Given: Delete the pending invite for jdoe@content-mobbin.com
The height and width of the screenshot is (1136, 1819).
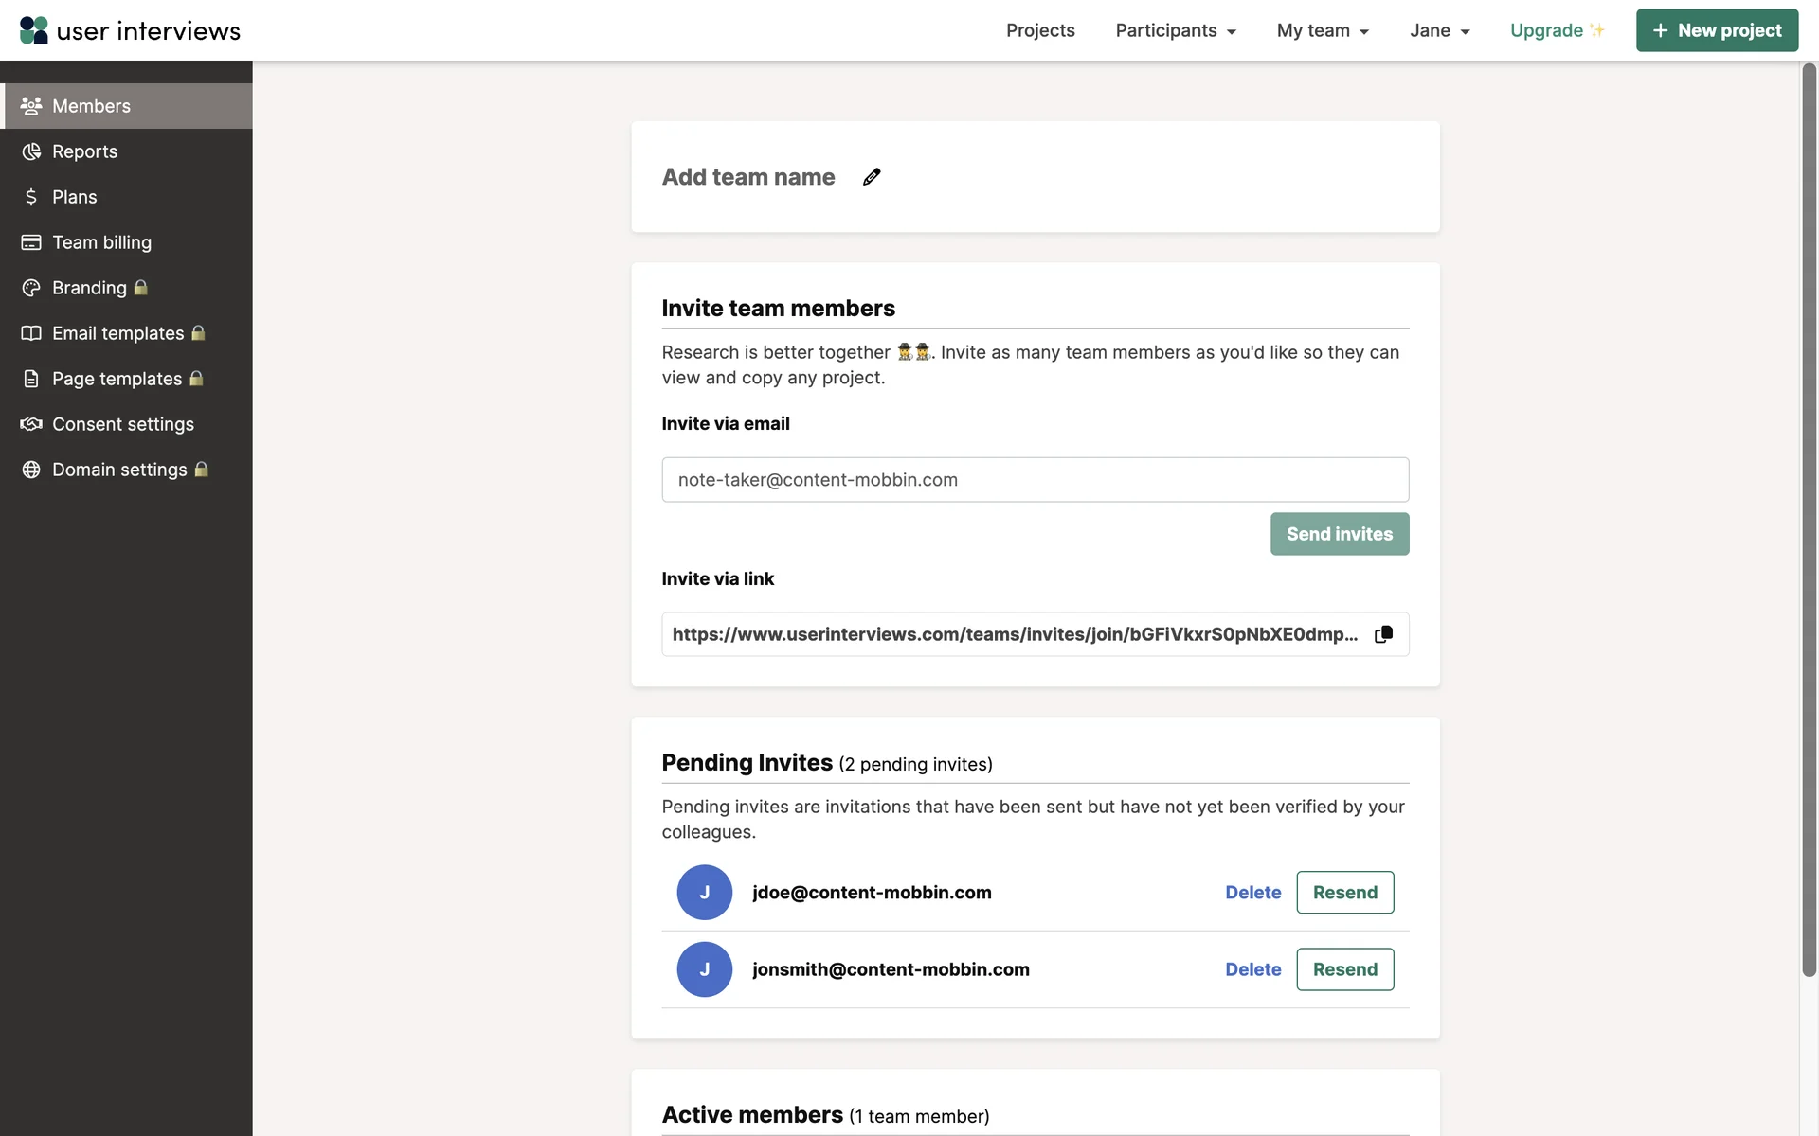Looking at the screenshot, I should (x=1252, y=893).
